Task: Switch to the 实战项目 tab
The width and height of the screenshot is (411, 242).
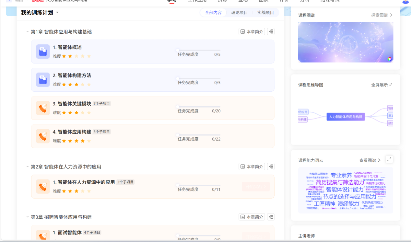Action: 265,13
